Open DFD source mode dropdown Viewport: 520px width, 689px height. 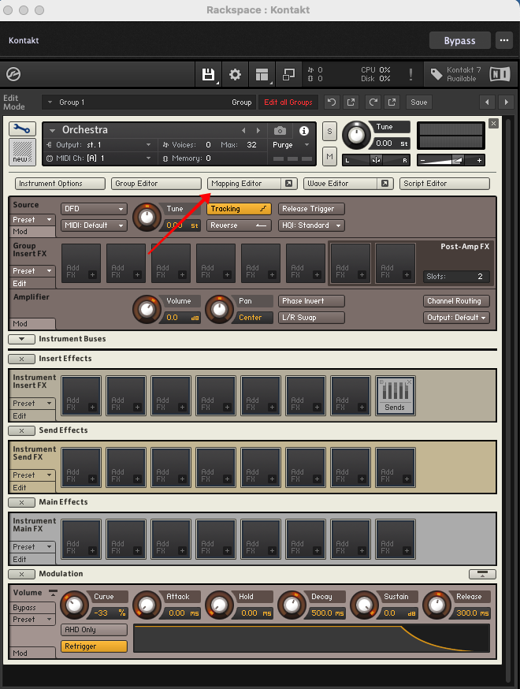(94, 209)
